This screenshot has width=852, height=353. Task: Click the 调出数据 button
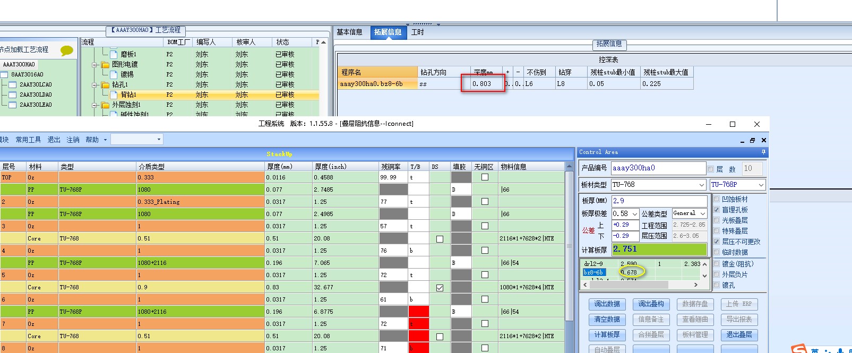point(607,304)
